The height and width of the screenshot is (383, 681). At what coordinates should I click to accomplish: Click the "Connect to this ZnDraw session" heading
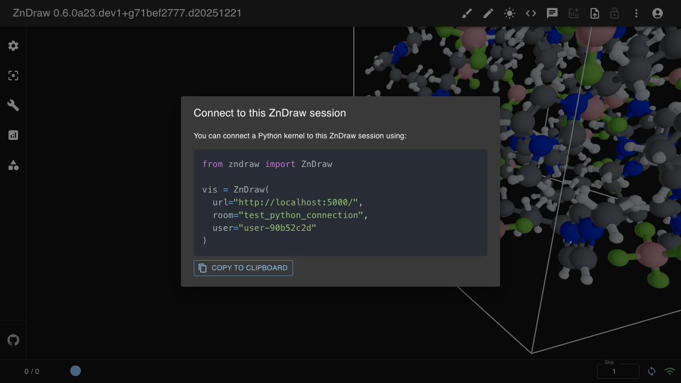click(x=270, y=113)
